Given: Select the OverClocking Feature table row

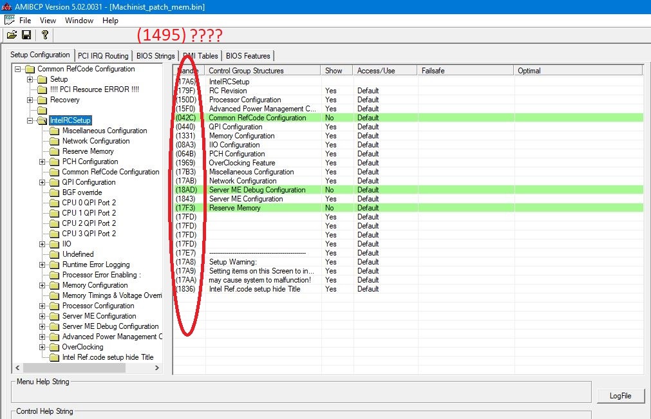Looking at the screenshot, I should point(408,163).
